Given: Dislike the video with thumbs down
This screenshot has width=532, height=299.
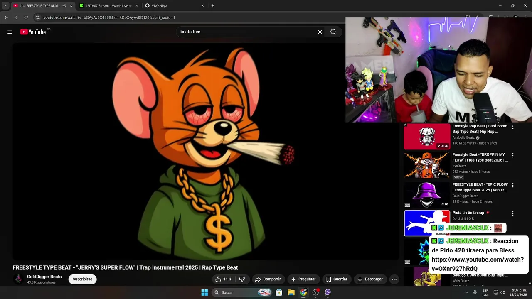Looking at the screenshot, I should click(242, 279).
